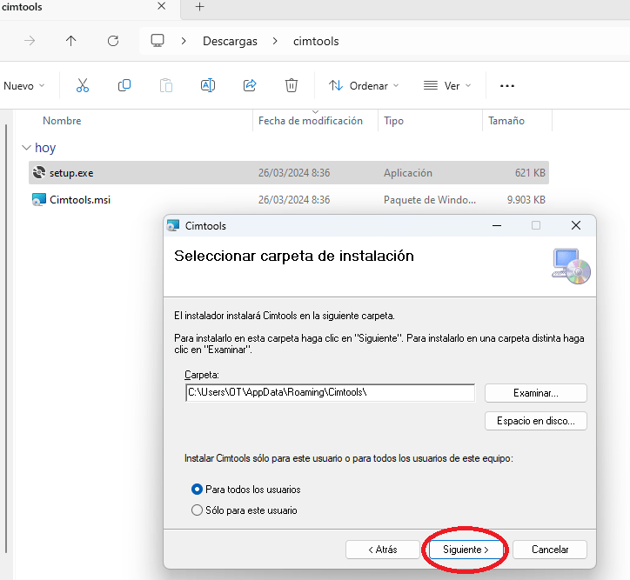This screenshot has width=630, height=580.
Task: Expand the chevron after Descargas in breadcrumb
Action: [275, 41]
